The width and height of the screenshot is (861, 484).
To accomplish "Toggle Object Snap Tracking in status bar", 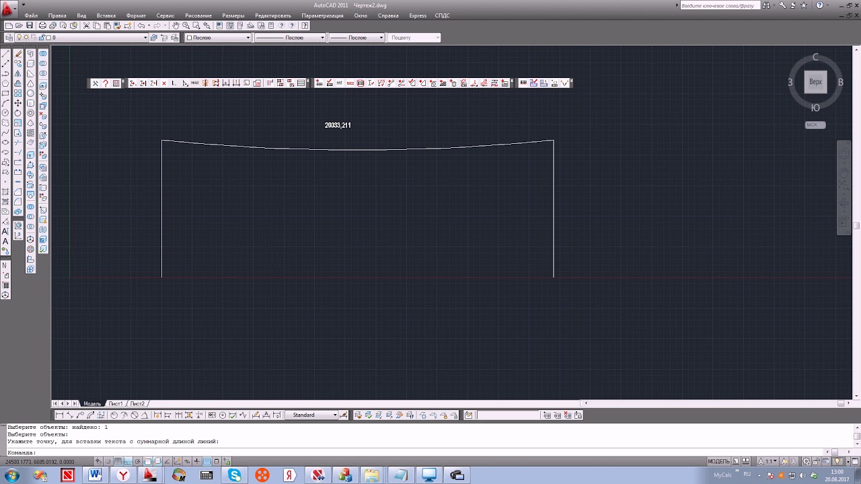I will tap(167, 462).
